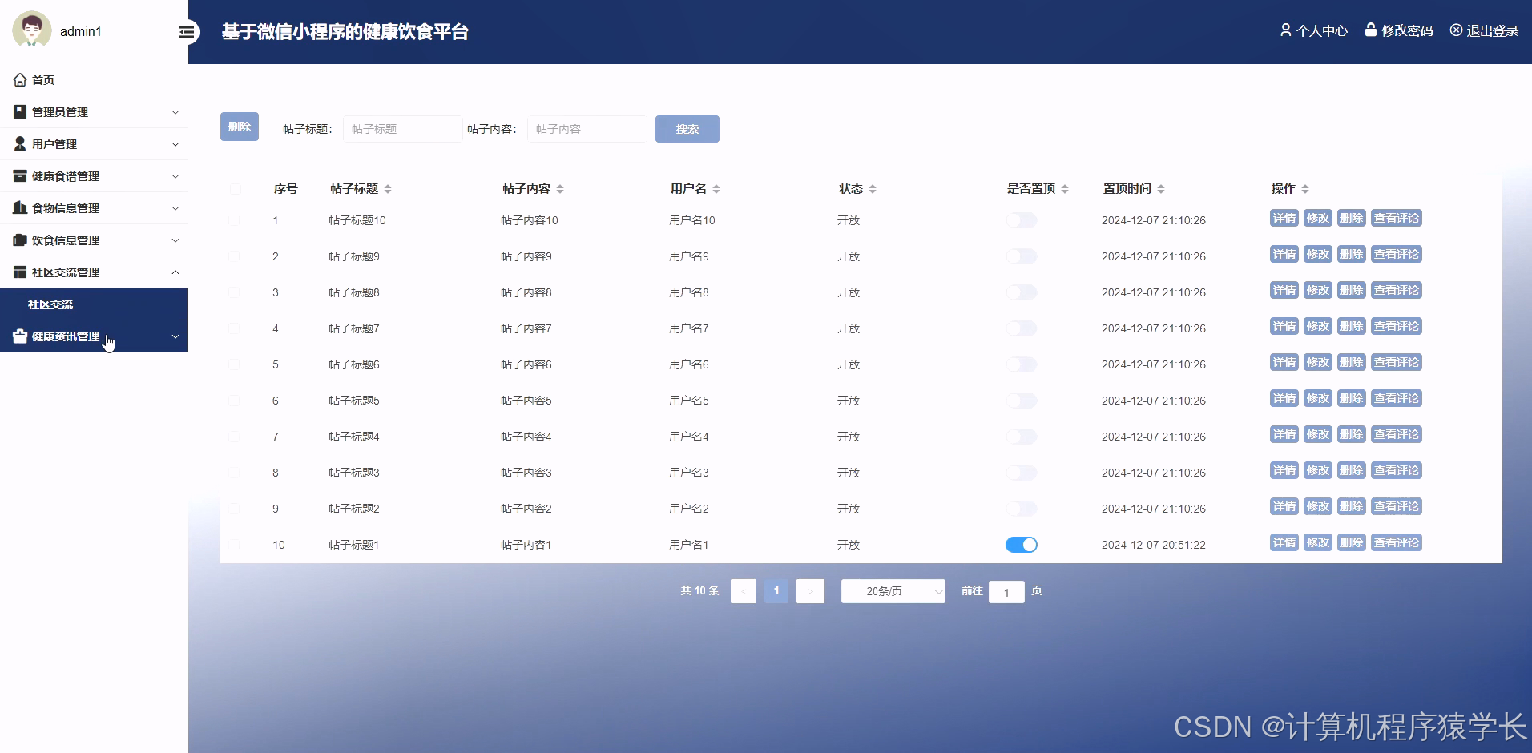Click the hamburger menu icon in header

(x=186, y=32)
